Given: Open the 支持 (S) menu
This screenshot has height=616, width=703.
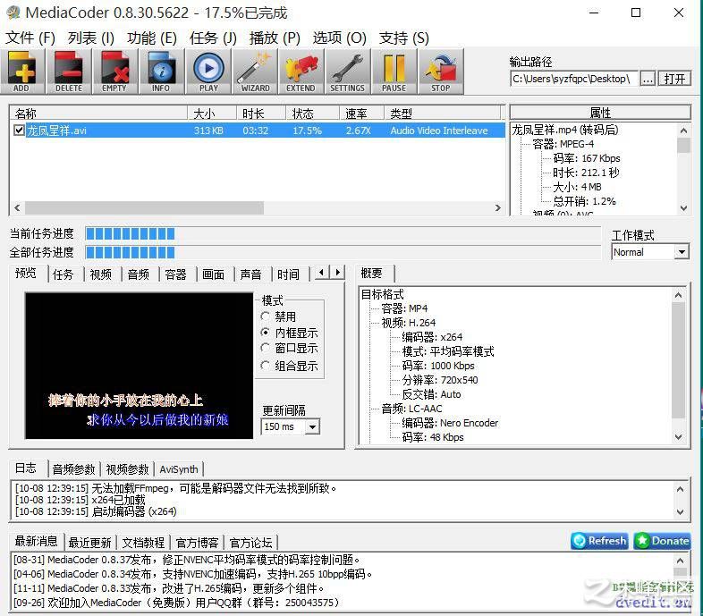Looking at the screenshot, I should [403, 38].
